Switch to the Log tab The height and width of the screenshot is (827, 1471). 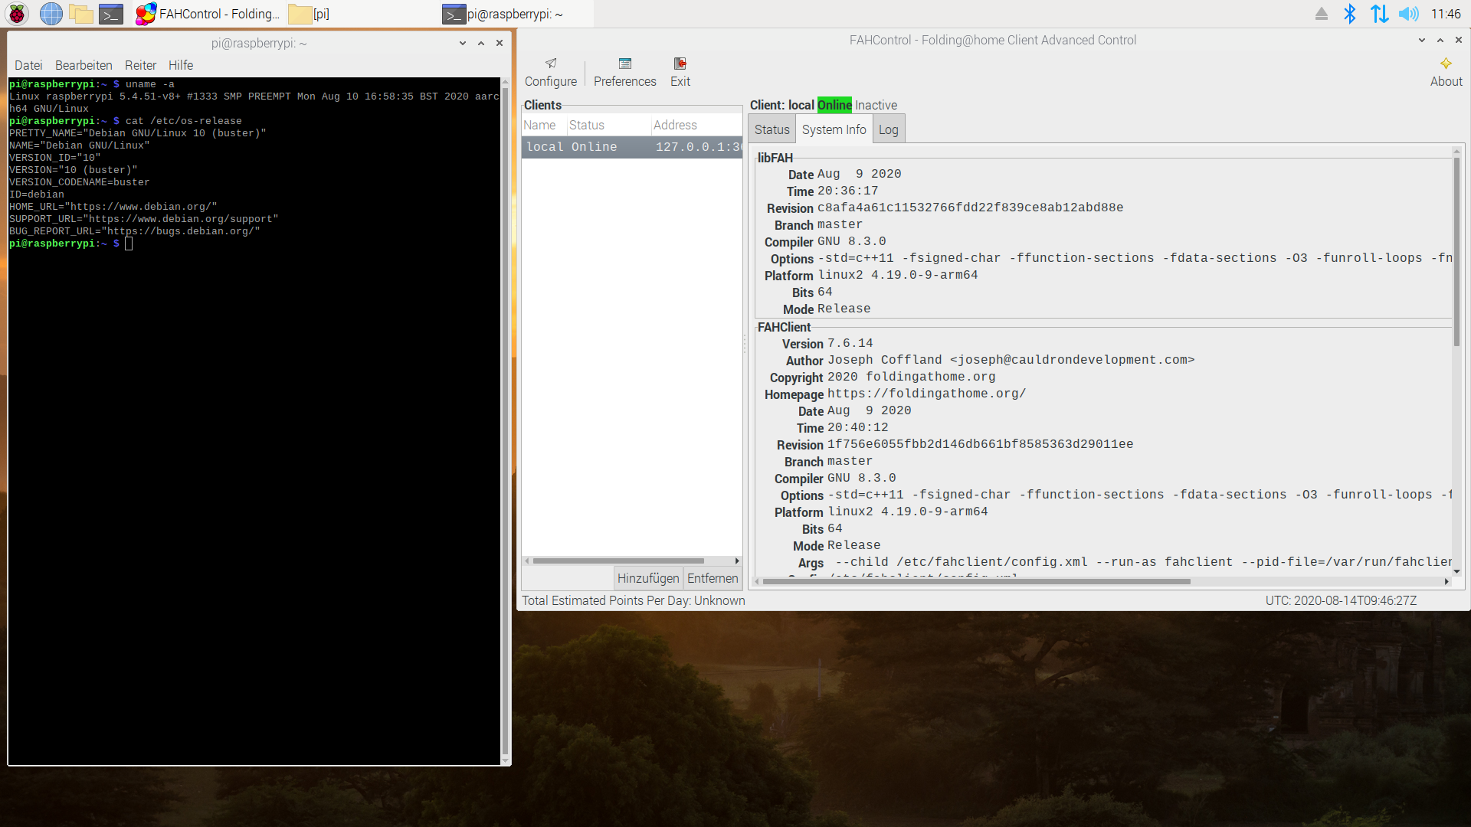click(888, 129)
